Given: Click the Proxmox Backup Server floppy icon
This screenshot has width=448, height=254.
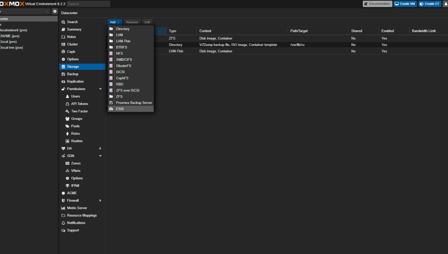Looking at the screenshot, I should 111,103.
